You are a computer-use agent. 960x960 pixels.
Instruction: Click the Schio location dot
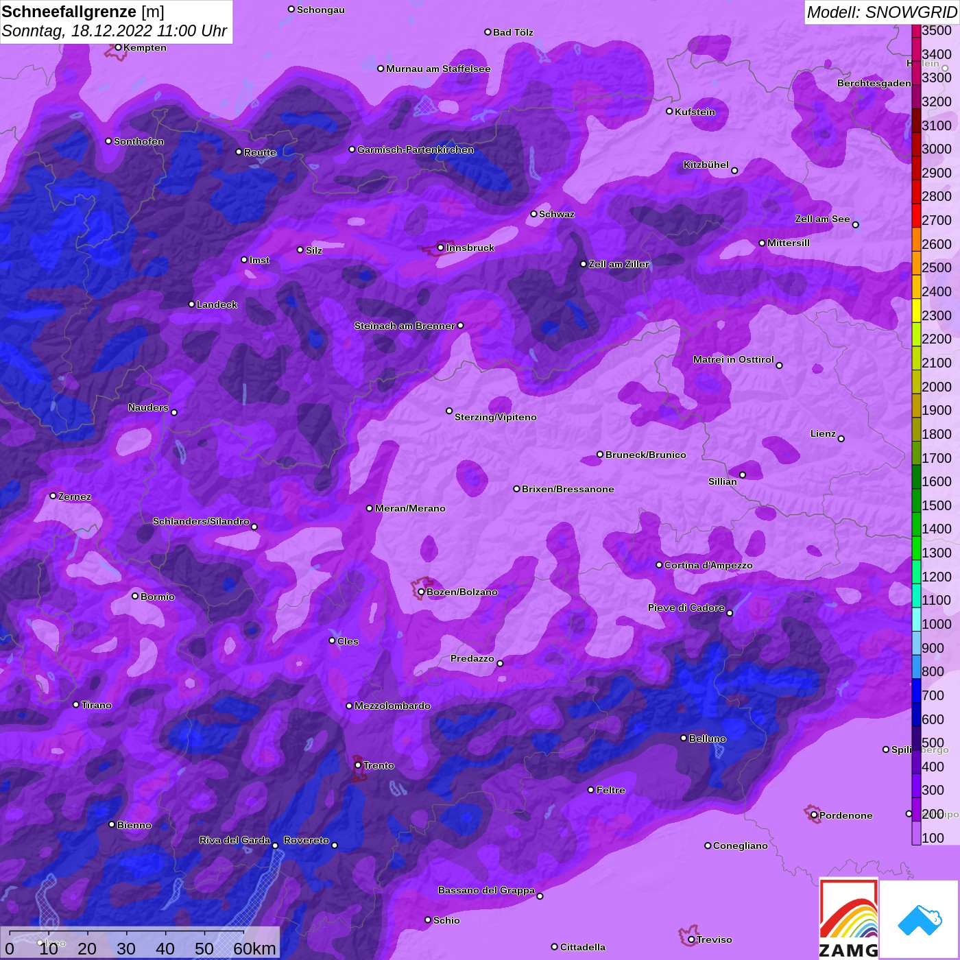[428, 920]
